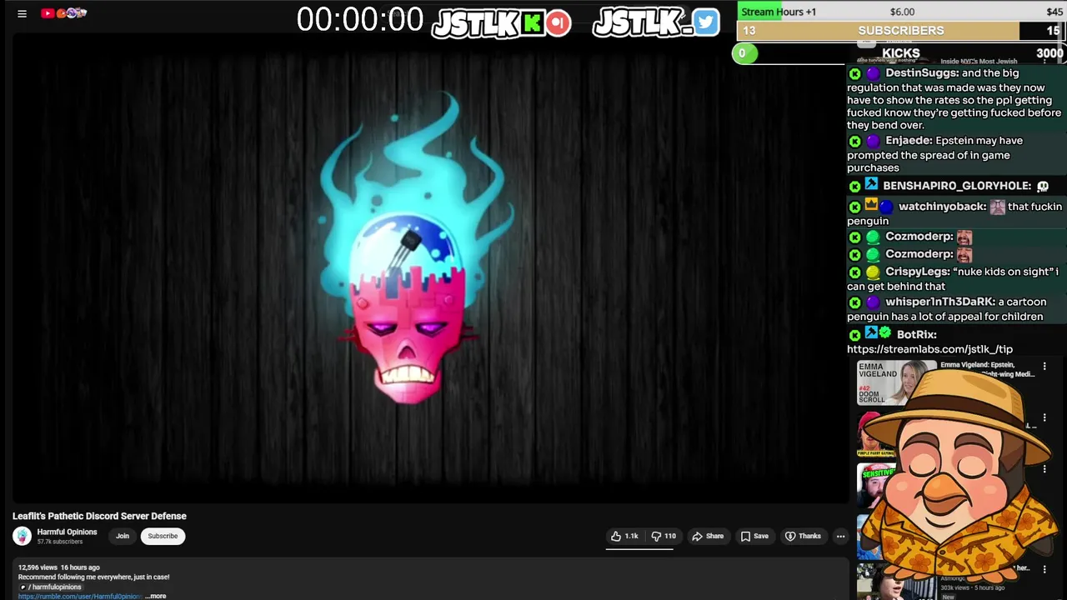Click the KICKS goal bar
This screenshot has width=1067, height=600.
901,53
